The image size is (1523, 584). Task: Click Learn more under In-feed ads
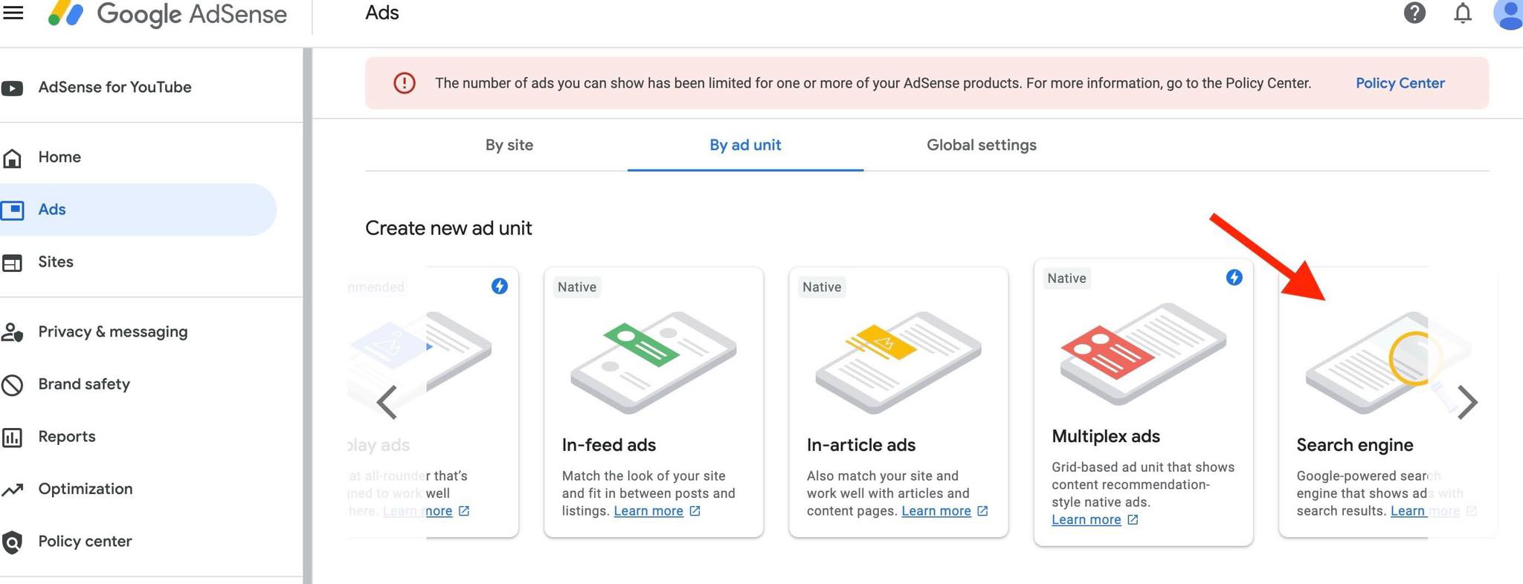648,511
